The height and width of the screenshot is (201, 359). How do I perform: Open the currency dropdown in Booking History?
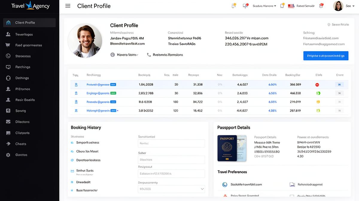pos(171,189)
